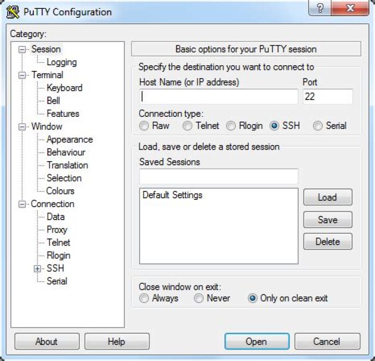Select the Serial connection type radio
Screen dimensions: 375x361
318,126
